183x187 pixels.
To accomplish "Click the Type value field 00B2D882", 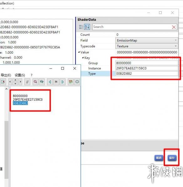I will [x=147, y=73].
